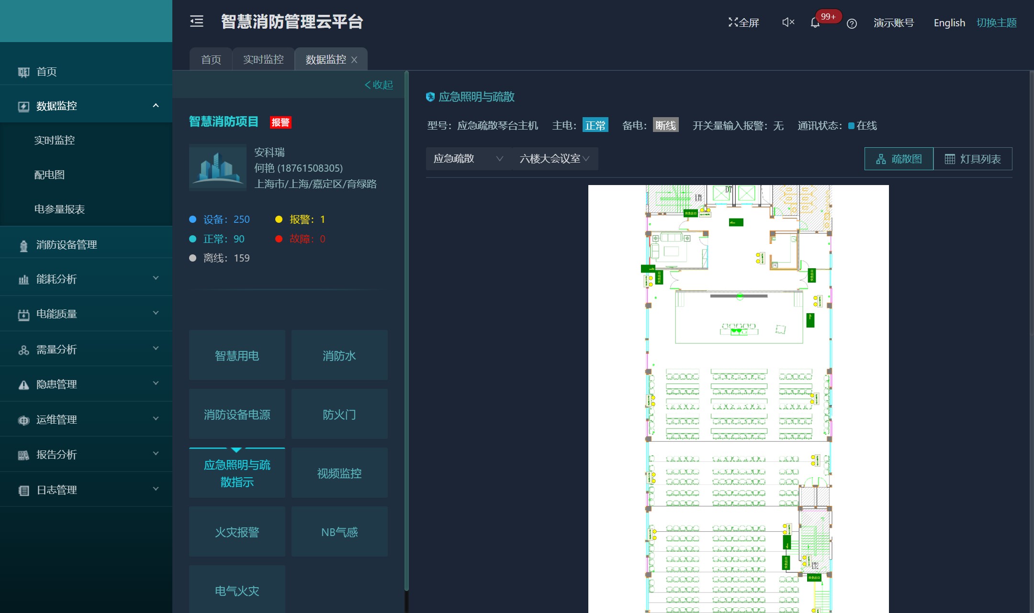Image resolution: width=1034 pixels, height=613 pixels.
Task: Open the 应急疏散 dropdown
Action: [468, 159]
